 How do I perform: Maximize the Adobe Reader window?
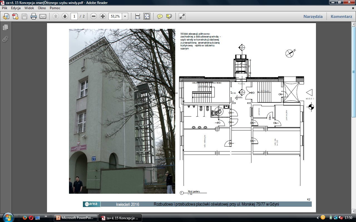339,2
